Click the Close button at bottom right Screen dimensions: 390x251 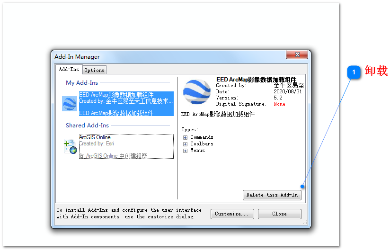tap(279, 214)
